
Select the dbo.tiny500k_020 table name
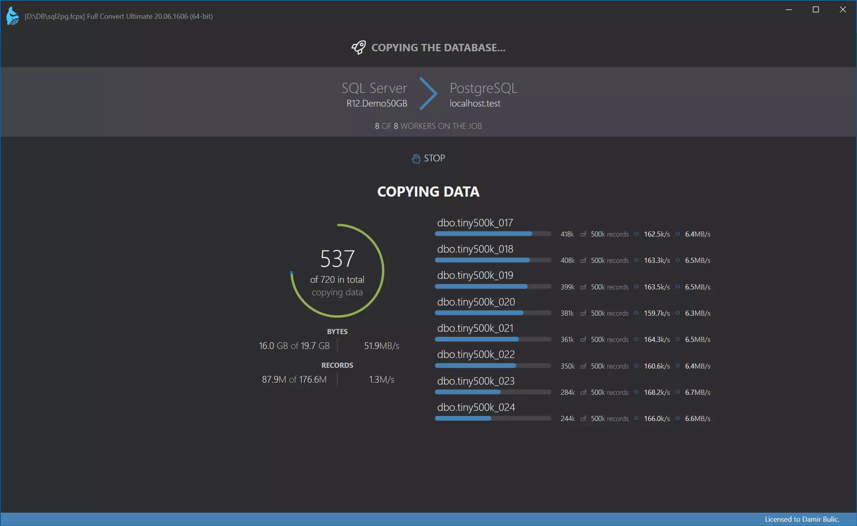click(476, 302)
